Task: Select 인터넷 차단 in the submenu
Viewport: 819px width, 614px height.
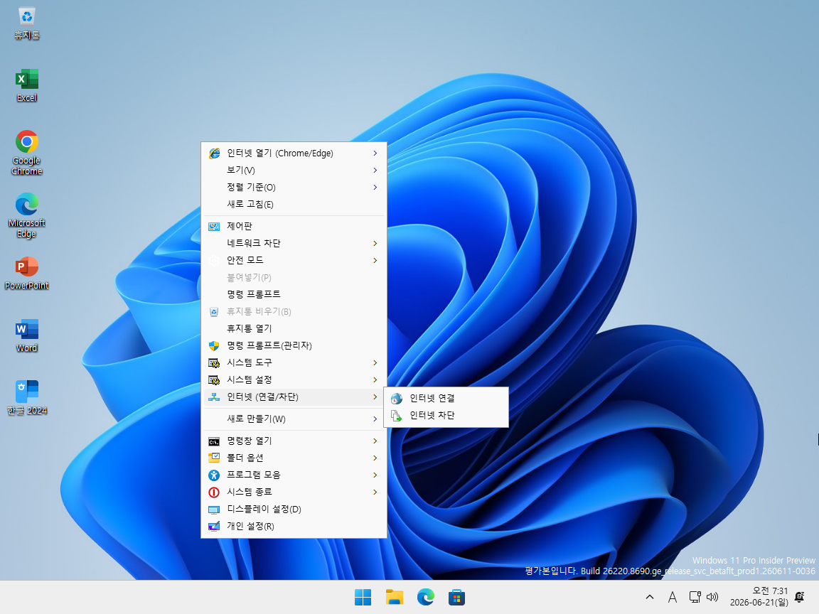Action: click(446, 416)
